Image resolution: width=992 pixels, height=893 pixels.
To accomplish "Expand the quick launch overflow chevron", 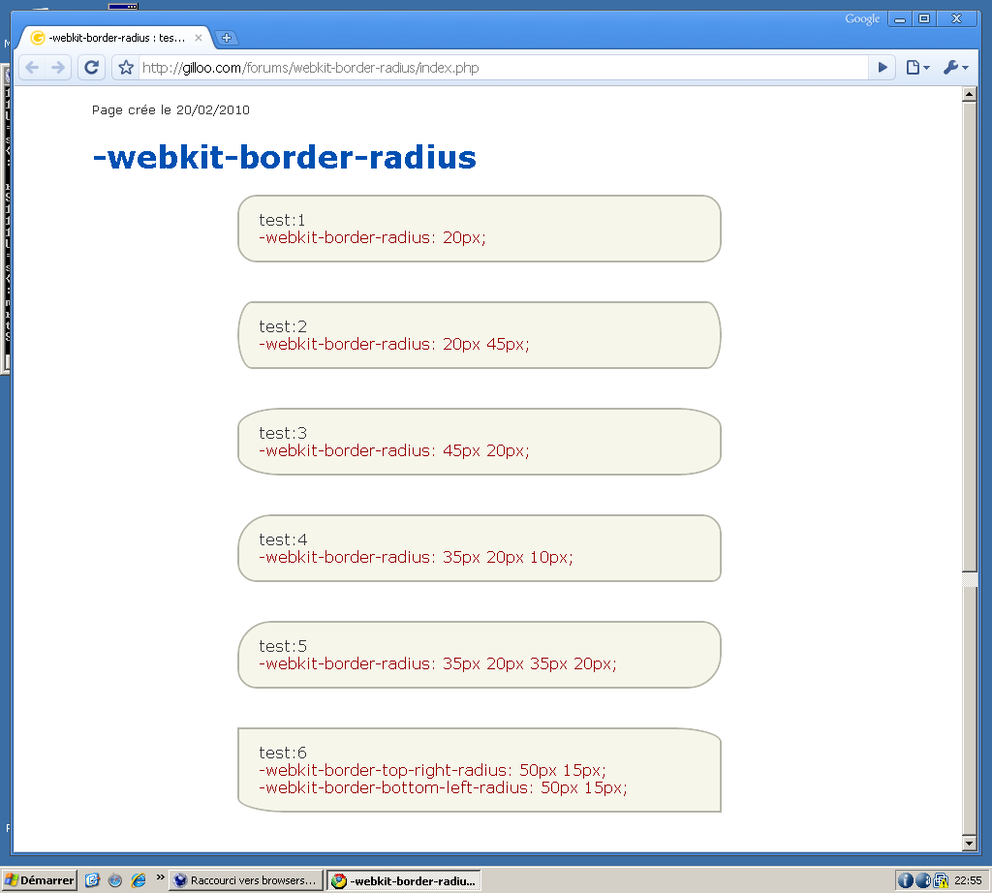I will 160,878.
